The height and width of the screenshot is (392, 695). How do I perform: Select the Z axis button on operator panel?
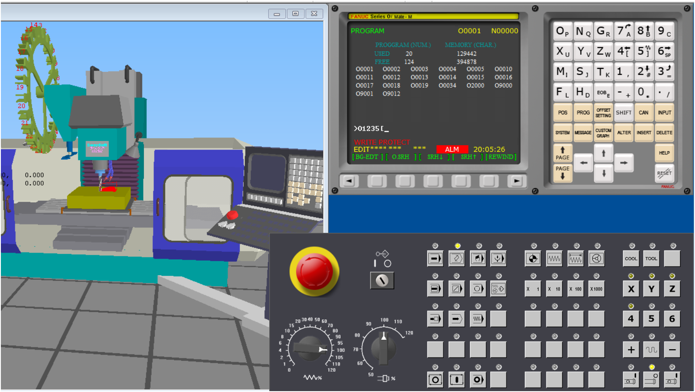pos(672,289)
